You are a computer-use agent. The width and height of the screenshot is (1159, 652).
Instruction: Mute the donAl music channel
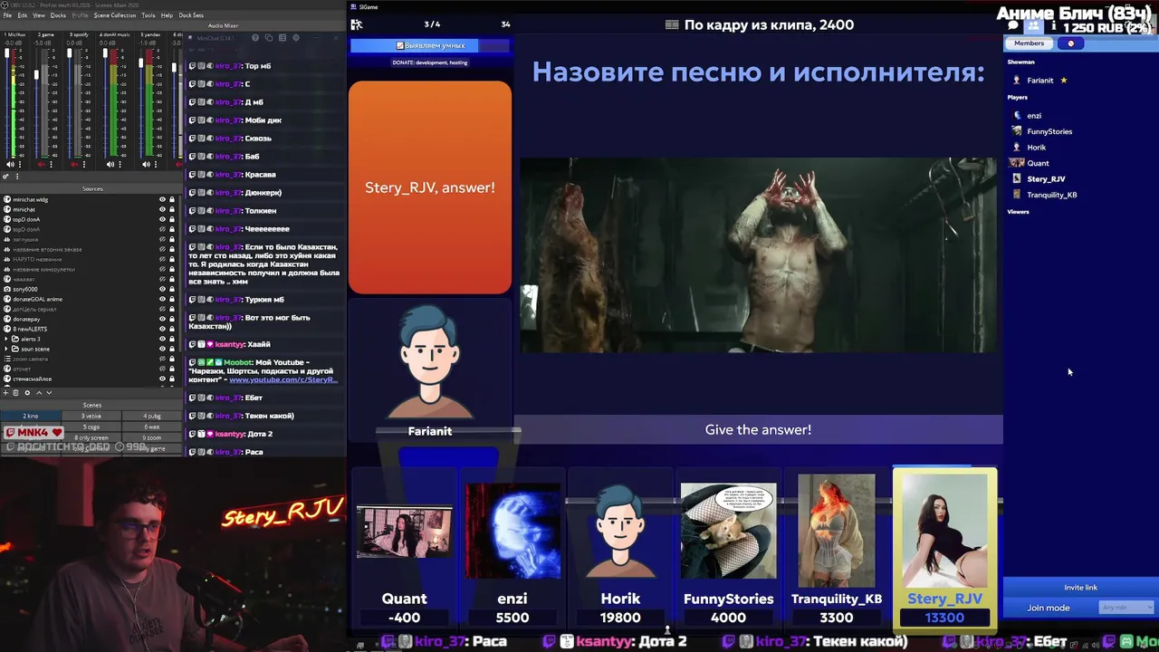(110, 164)
